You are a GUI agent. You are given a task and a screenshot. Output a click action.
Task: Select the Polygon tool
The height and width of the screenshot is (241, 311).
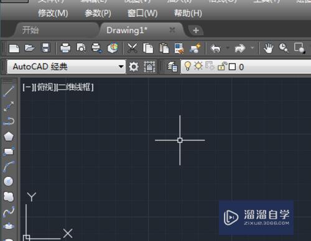click(9, 136)
